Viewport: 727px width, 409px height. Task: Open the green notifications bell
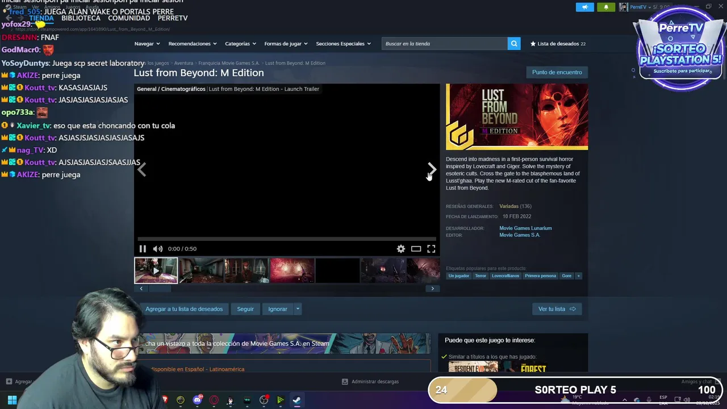click(606, 7)
